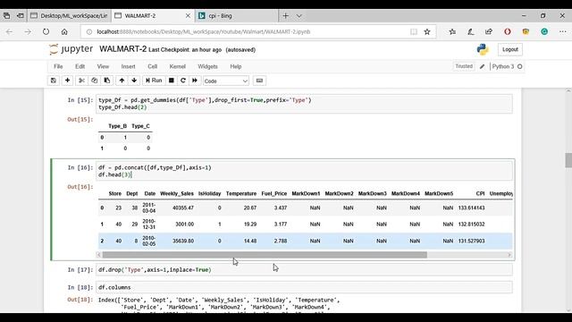The width and height of the screenshot is (572, 322).
Task: Add page to favorites star
Action: pos(427,32)
